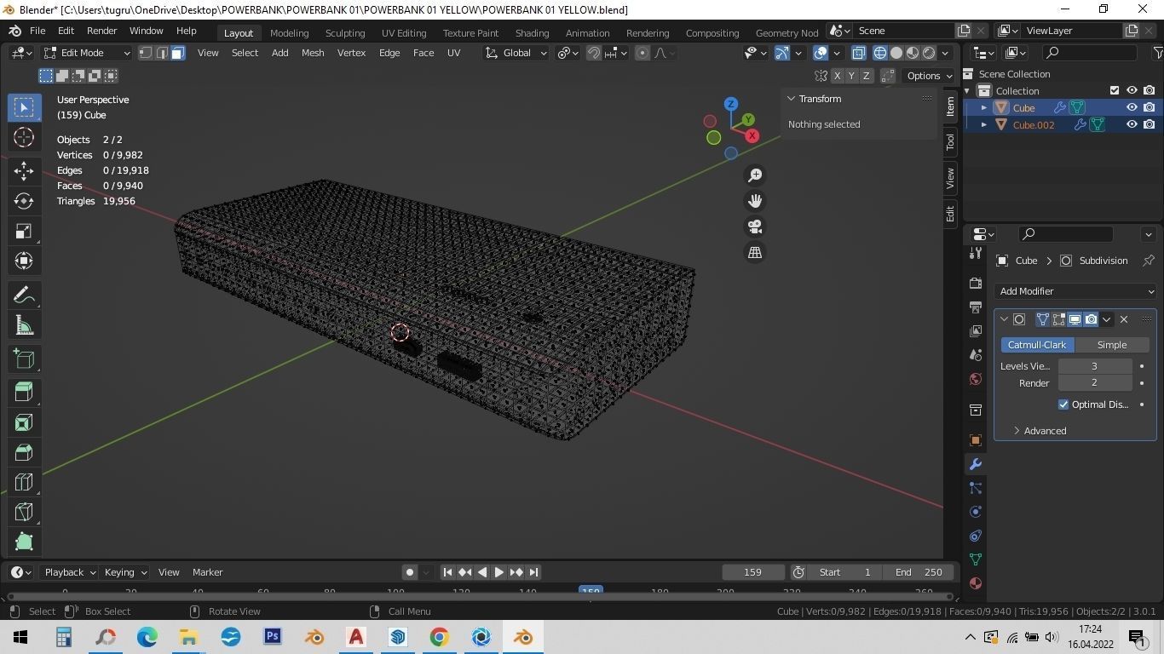Activate the Loop Cut tool
This screenshot has width=1164, height=654.
[24, 482]
